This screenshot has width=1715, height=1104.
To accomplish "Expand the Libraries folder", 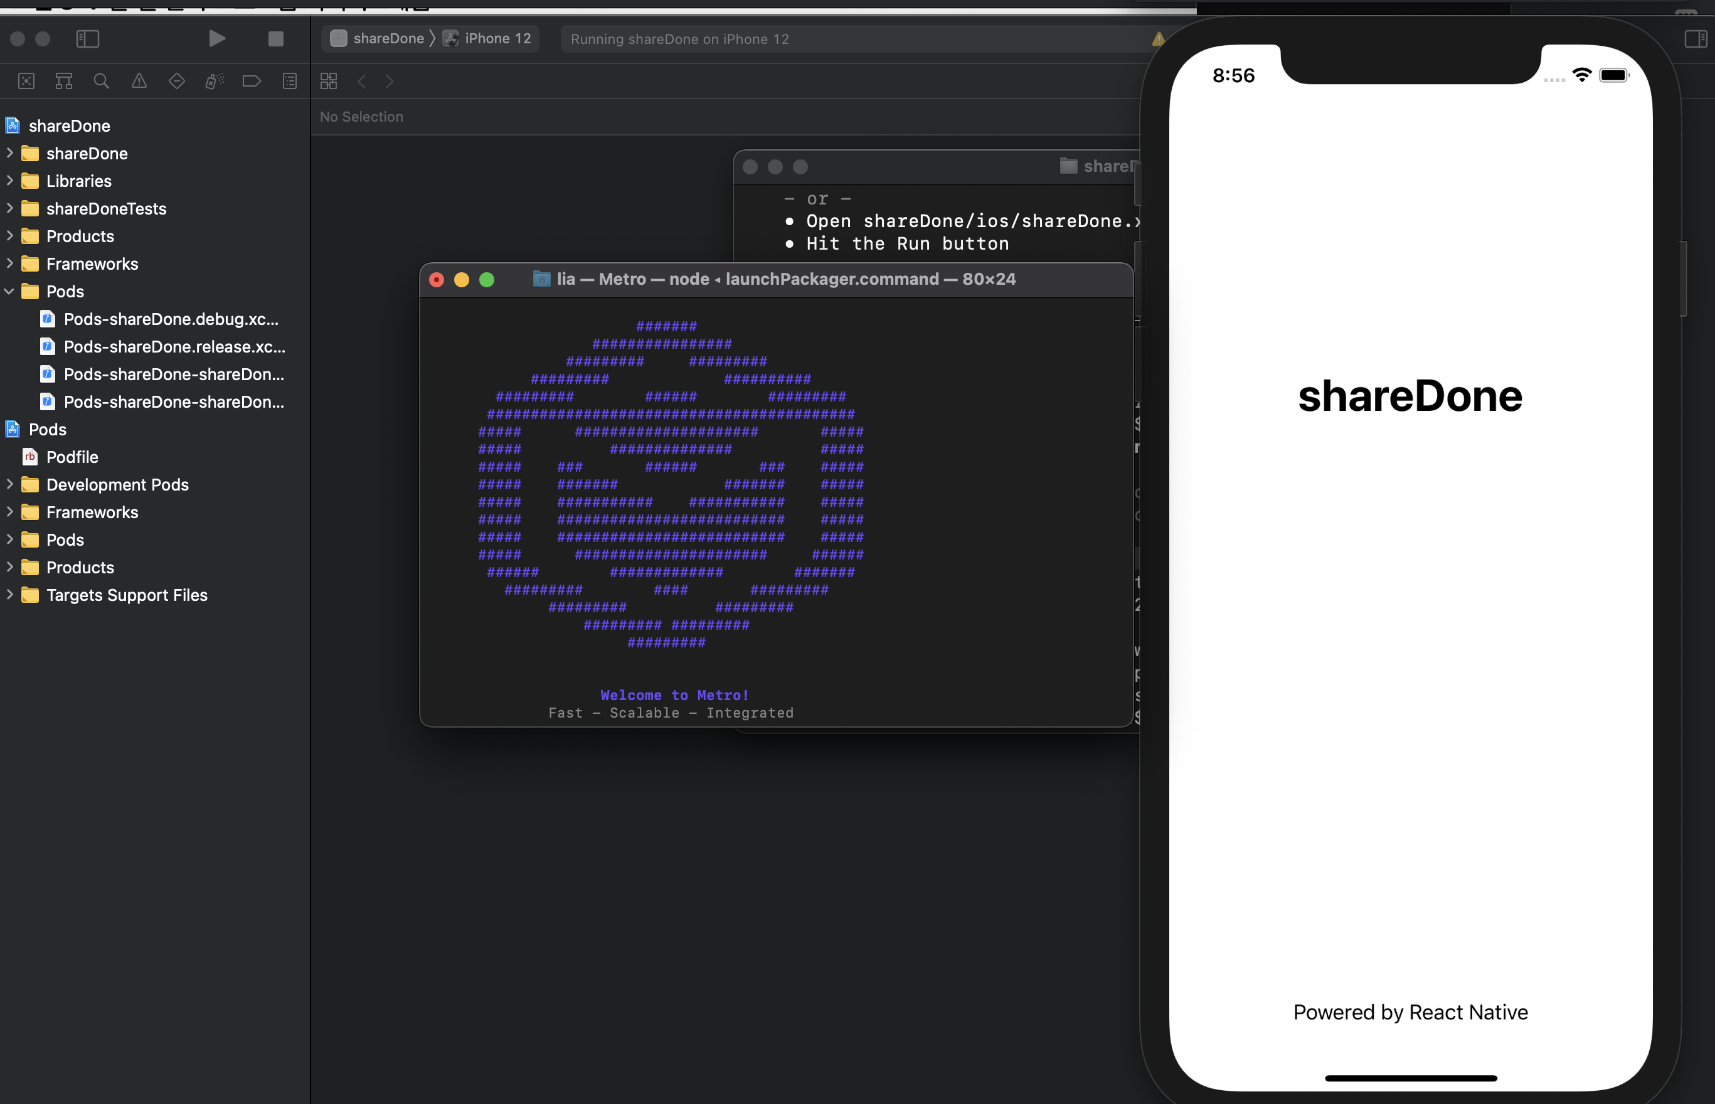I will pyautogui.click(x=9, y=181).
